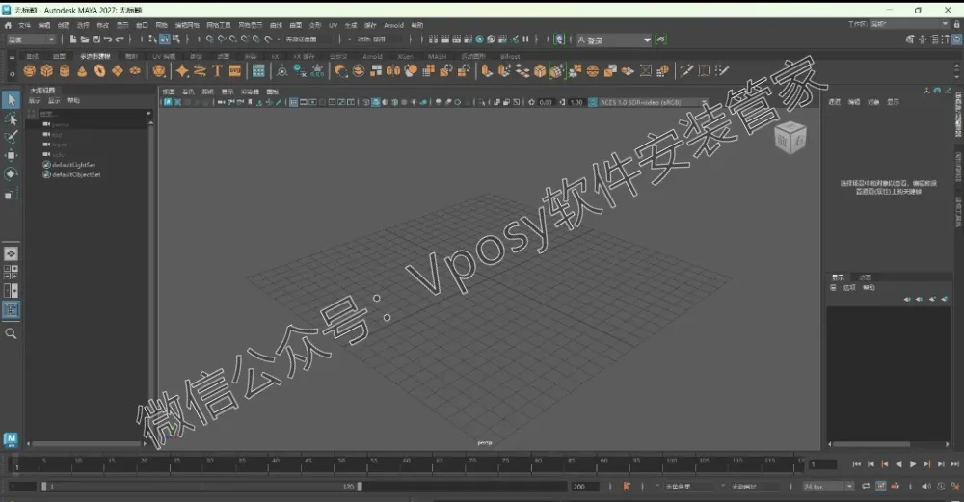Screen dimensions: 964x502
Task: Select the Rotate tool in the toolbox
Action: point(11,174)
